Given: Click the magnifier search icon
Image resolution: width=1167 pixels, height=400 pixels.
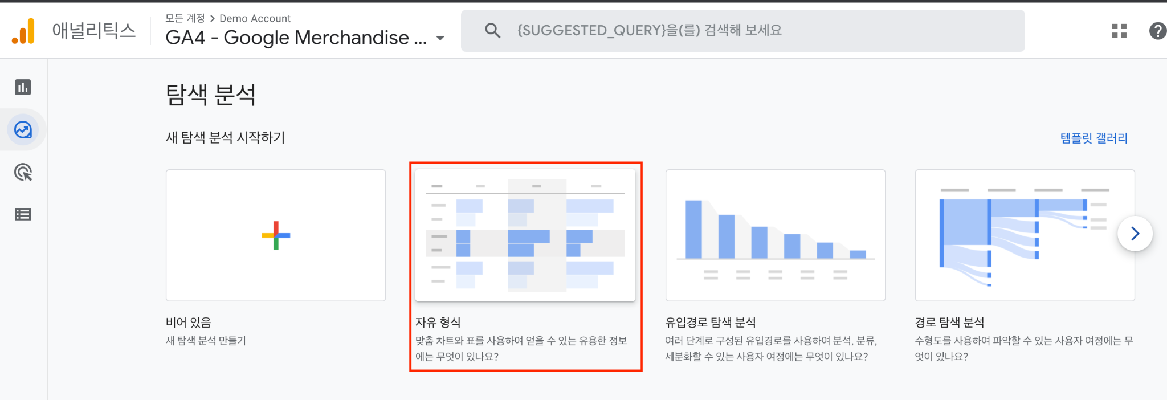Looking at the screenshot, I should (x=492, y=31).
